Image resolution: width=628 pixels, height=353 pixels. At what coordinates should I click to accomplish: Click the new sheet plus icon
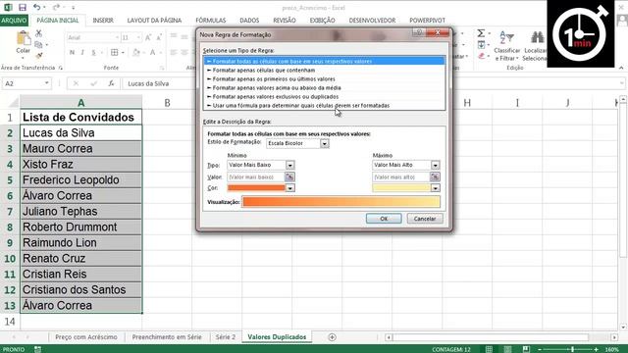[x=332, y=337]
